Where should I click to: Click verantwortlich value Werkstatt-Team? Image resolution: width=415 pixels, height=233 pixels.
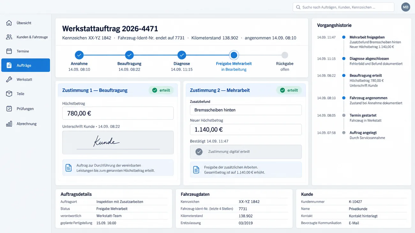pos(109,216)
